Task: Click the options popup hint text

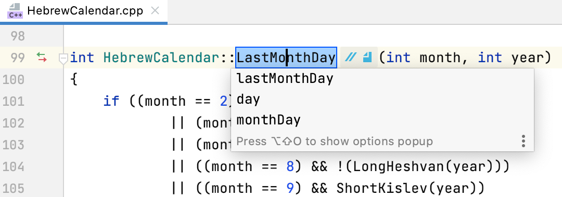Action: 335,142
